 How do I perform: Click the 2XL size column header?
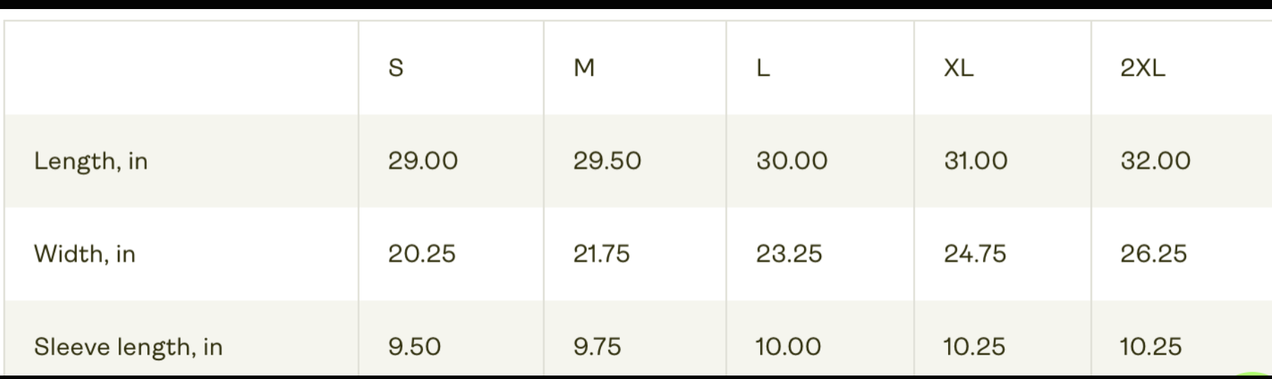coord(1143,68)
